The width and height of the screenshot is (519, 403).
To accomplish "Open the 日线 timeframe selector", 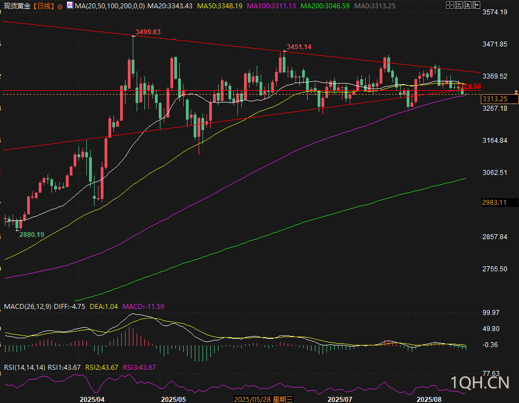I will 44,6.
